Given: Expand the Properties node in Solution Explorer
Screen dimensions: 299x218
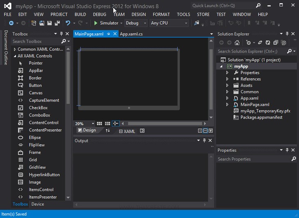Looking at the screenshot, I should [227, 73].
